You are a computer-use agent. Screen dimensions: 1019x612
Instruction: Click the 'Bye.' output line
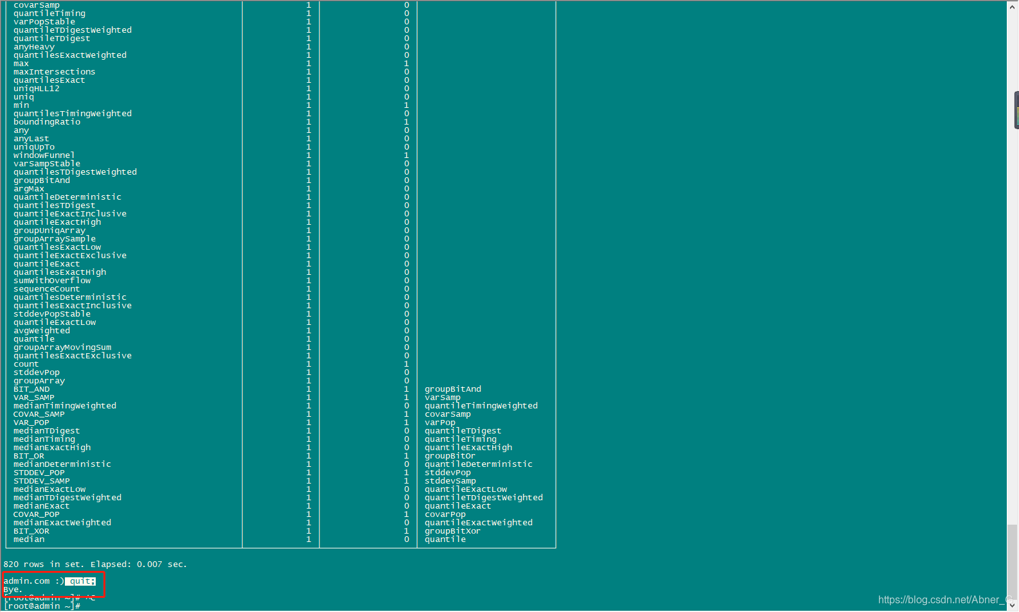[x=13, y=590]
